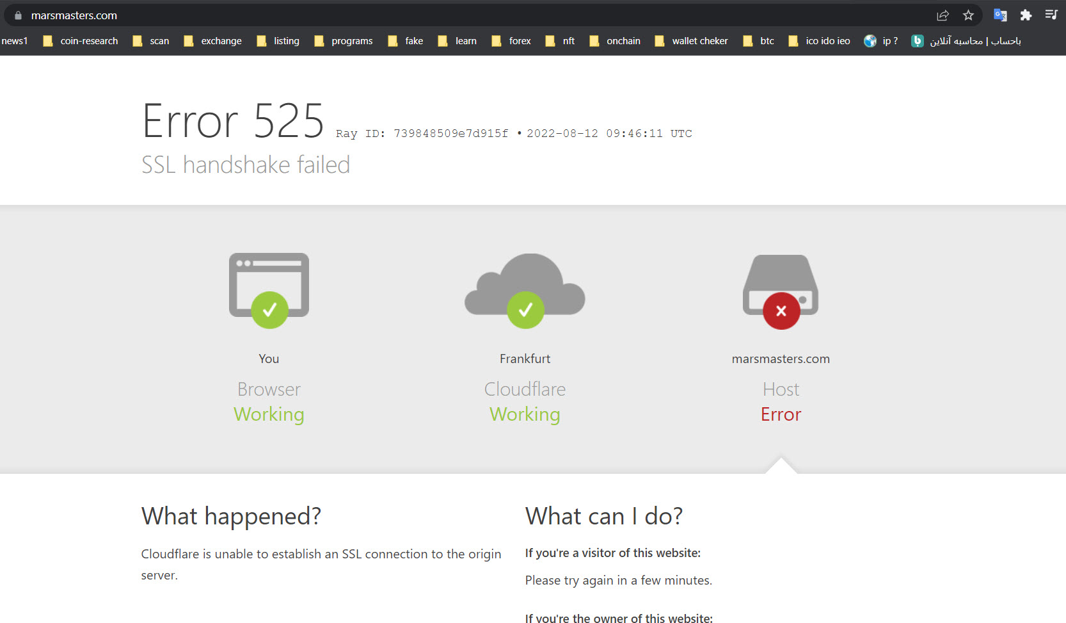Click the Ray ID value 739848509e7d915f
Screen dimensions: 1066x623
coord(451,133)
